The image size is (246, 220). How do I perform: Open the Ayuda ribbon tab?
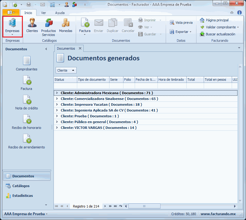60,13
